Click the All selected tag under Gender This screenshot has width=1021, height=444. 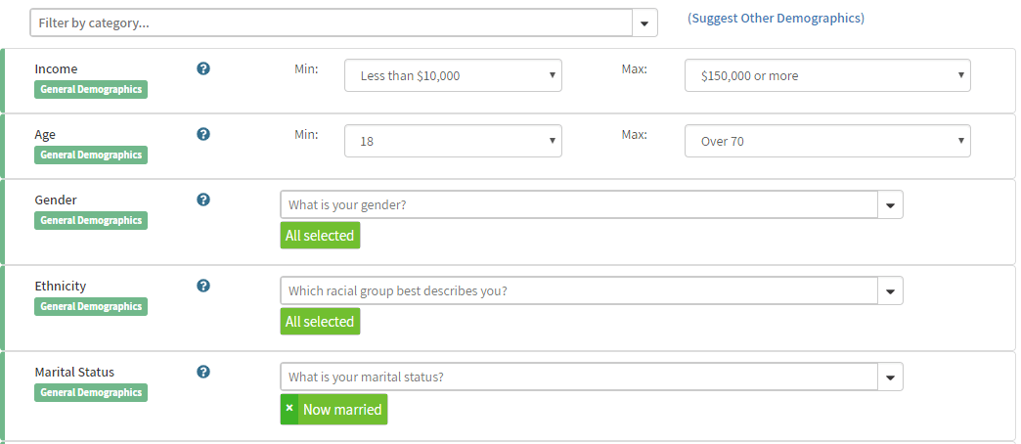click(320, 236)
